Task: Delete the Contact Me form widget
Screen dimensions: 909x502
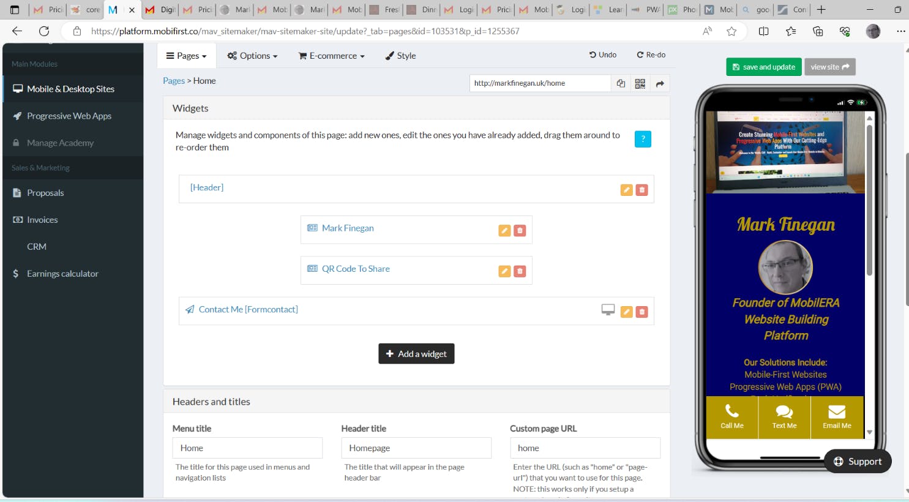Action: [642, 312]
